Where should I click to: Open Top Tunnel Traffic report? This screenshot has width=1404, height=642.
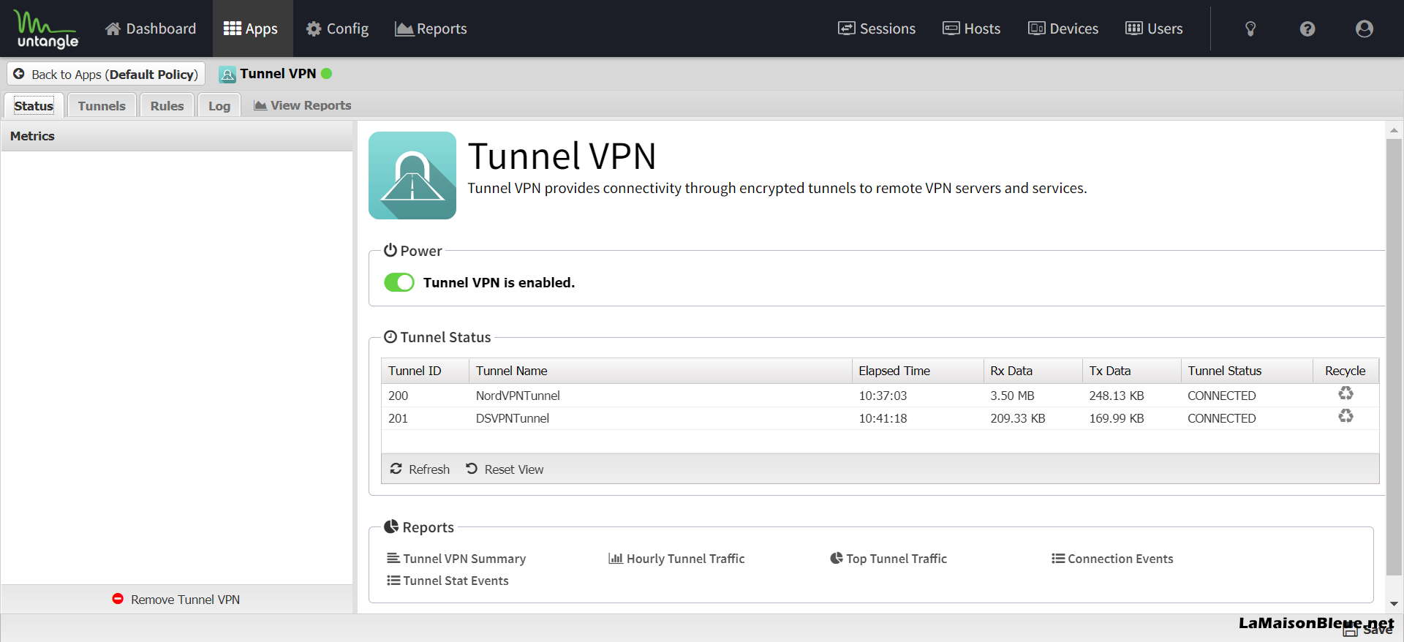click(888, 559)
